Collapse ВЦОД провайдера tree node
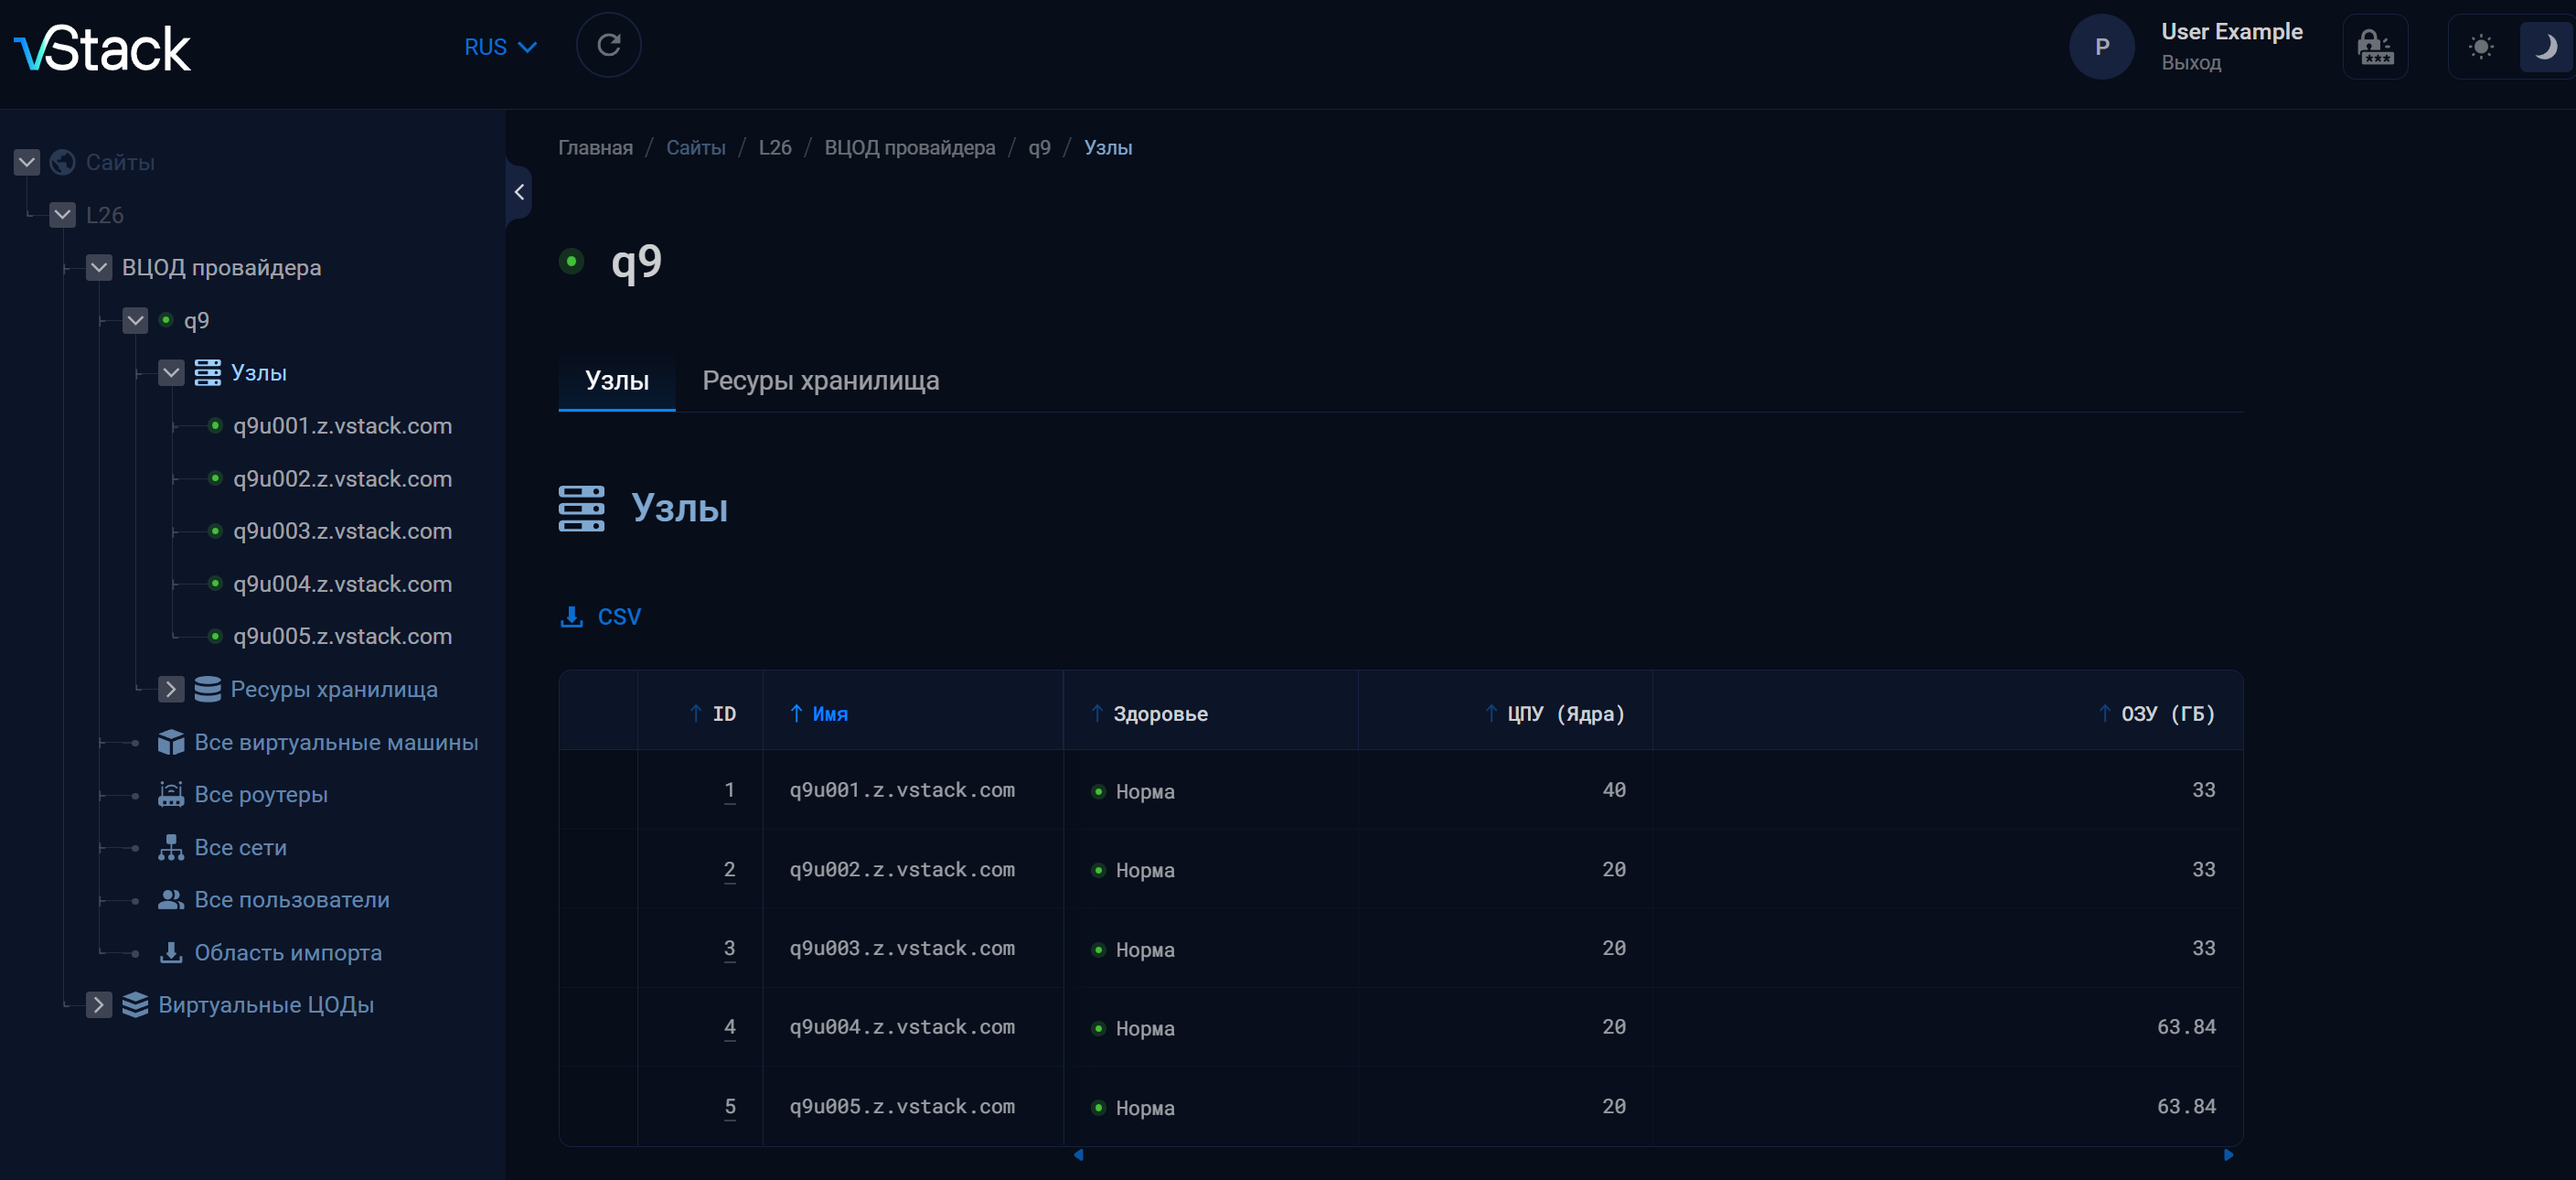2576x1180 pixels. [x=99, y=268]
